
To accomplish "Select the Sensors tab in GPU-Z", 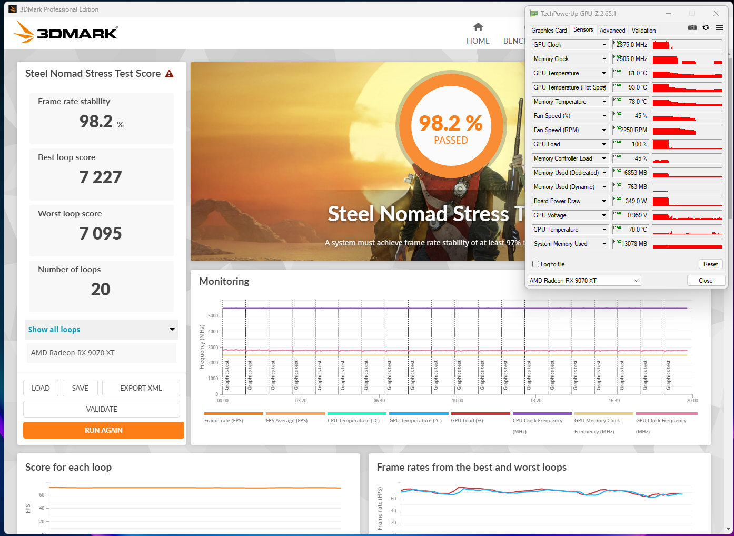I will tap(583, 29).
